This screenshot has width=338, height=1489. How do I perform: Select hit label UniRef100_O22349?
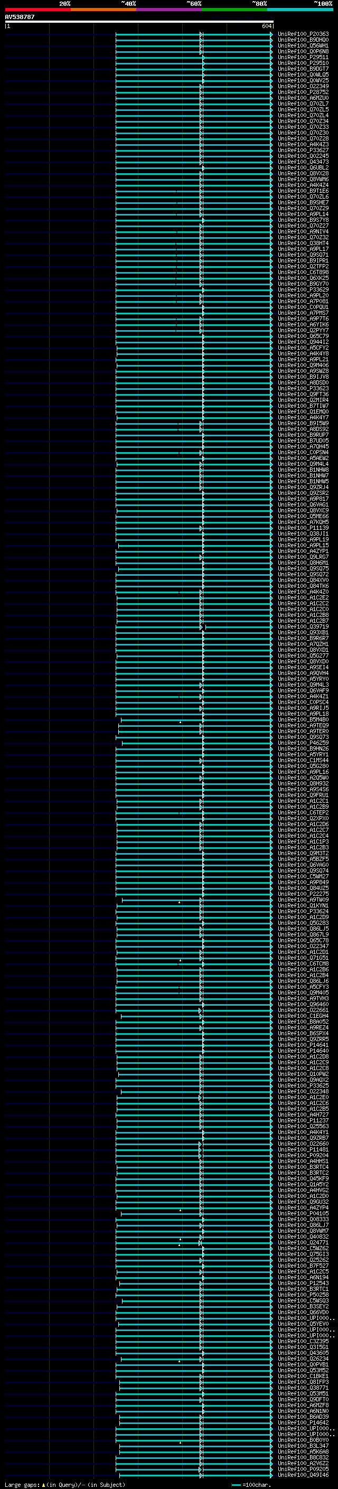click(303, 86)
